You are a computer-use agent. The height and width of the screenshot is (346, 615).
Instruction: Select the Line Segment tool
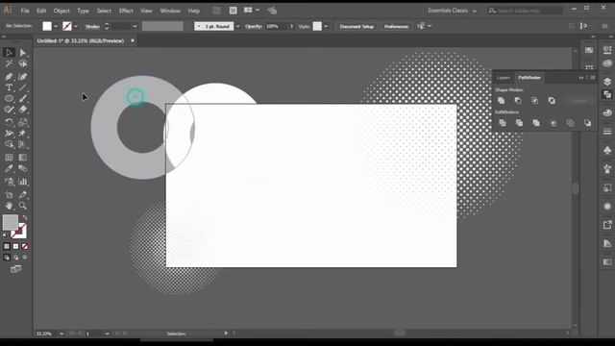(x=23, y=87)
